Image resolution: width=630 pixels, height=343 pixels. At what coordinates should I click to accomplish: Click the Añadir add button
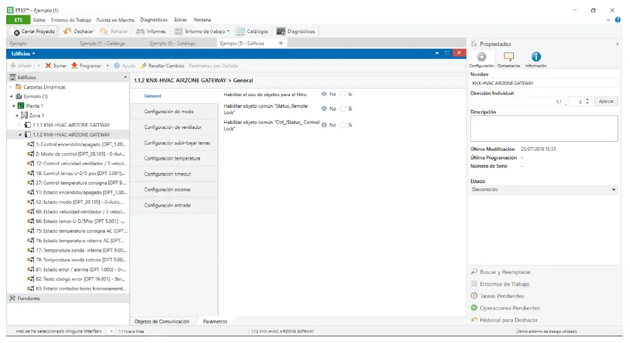point(21,66)
